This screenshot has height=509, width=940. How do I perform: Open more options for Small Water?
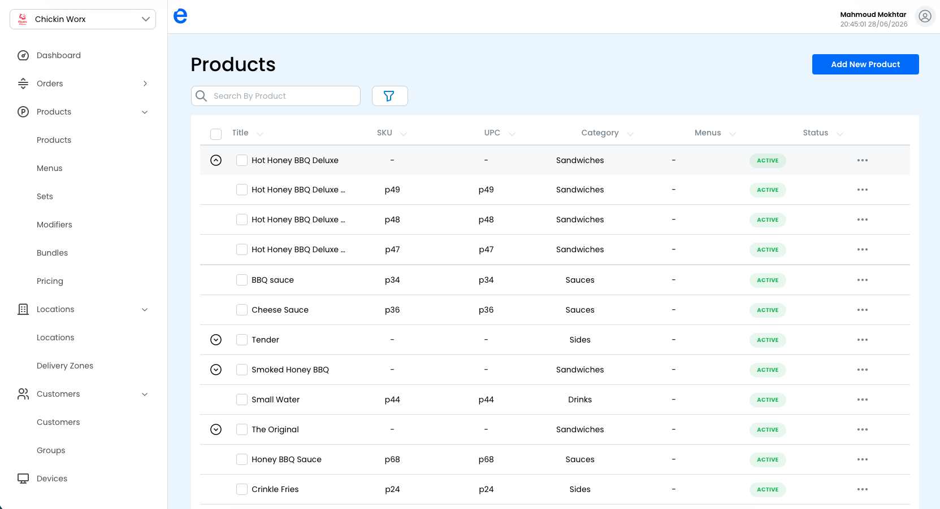click(x=863, y=400)
